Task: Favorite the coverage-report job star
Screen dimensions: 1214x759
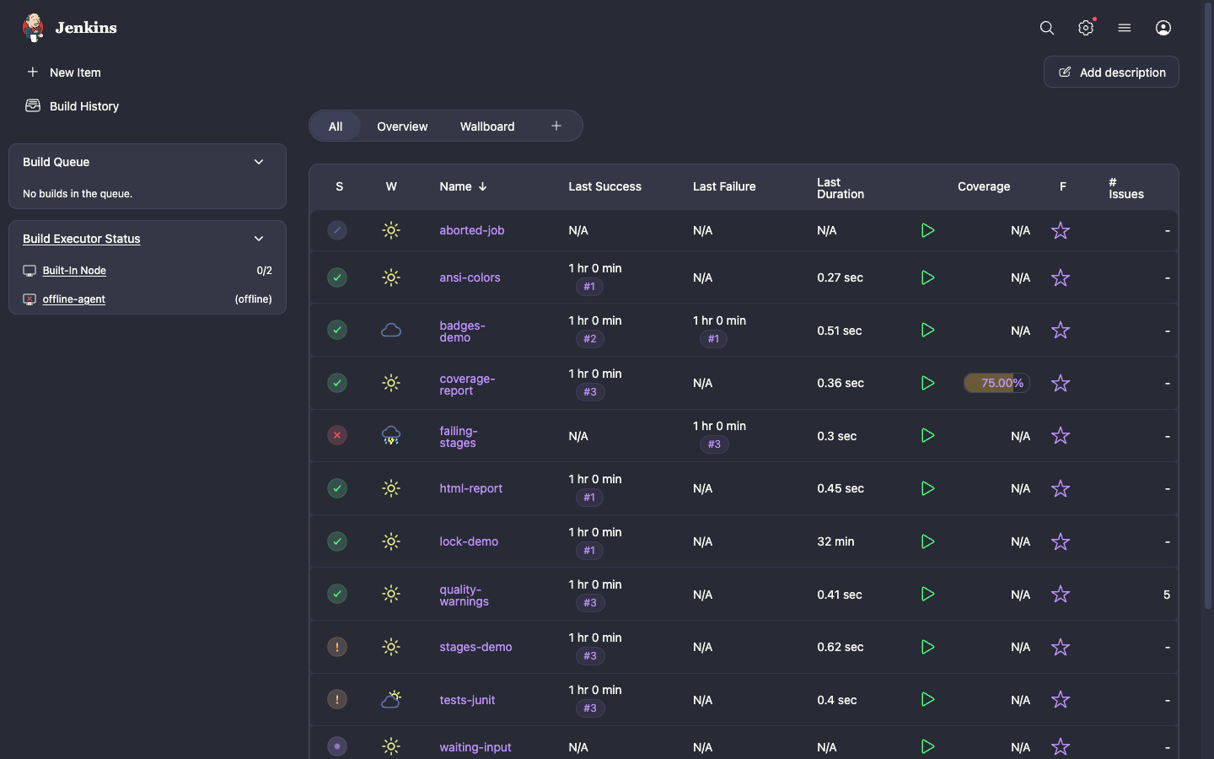Action: click(1061, 383)
